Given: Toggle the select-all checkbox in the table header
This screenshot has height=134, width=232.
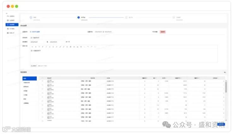Looking at the screenshot, I should point(43,78).
